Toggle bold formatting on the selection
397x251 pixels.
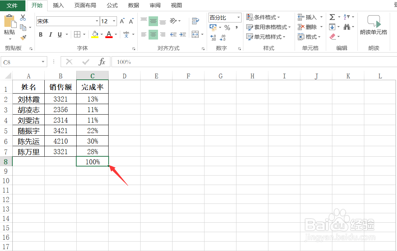tap(41, 34)
